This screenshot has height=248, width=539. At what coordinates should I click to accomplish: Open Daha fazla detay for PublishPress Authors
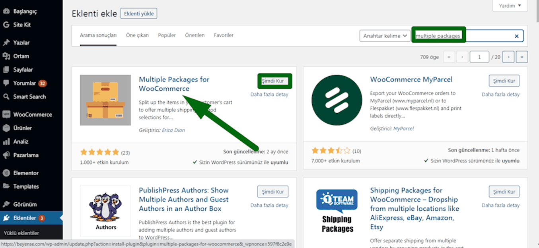pyautogui.click(x=269, y=205)
